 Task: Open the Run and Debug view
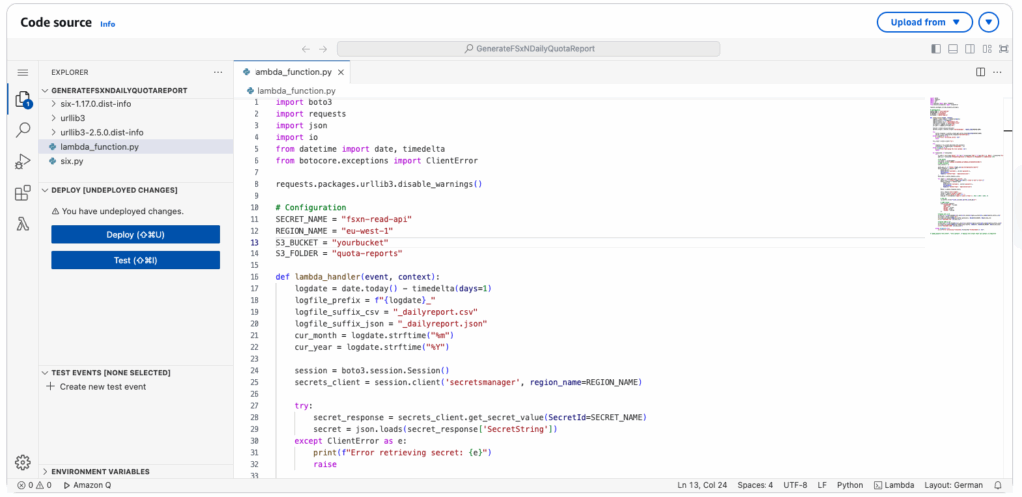click(x=23, y=161)
